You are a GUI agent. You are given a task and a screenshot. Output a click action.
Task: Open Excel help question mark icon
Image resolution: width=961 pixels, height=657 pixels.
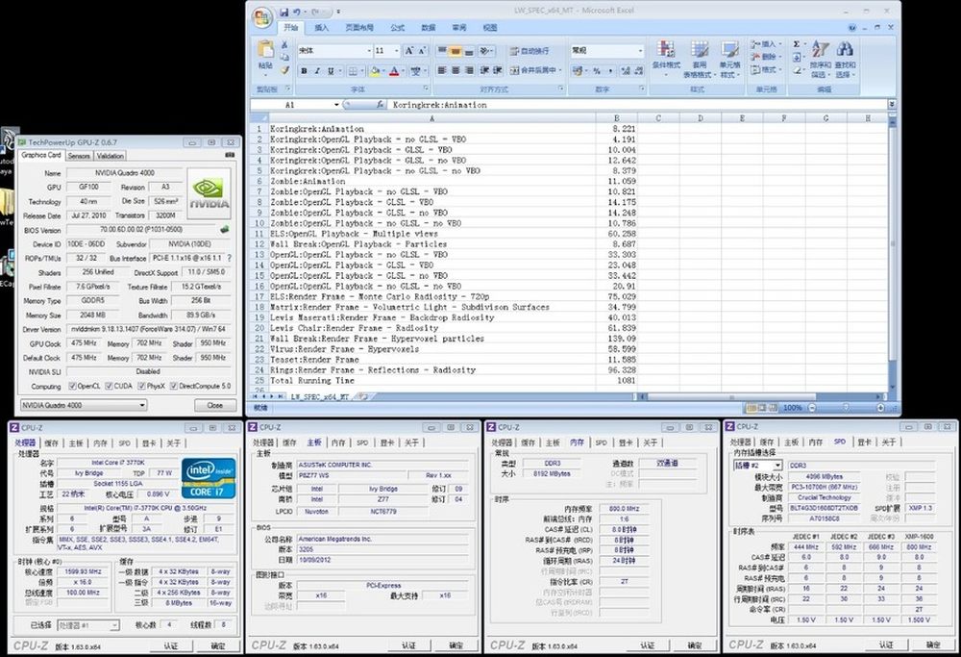point(851,28)
